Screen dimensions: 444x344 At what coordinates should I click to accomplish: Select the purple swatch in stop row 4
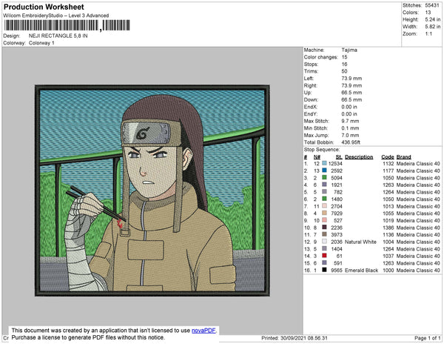[324, 185]
